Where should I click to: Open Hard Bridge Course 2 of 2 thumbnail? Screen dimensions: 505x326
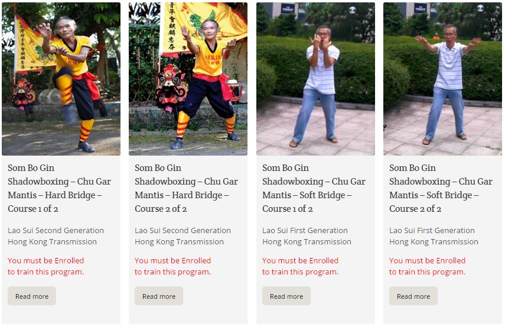click(188, 79)
